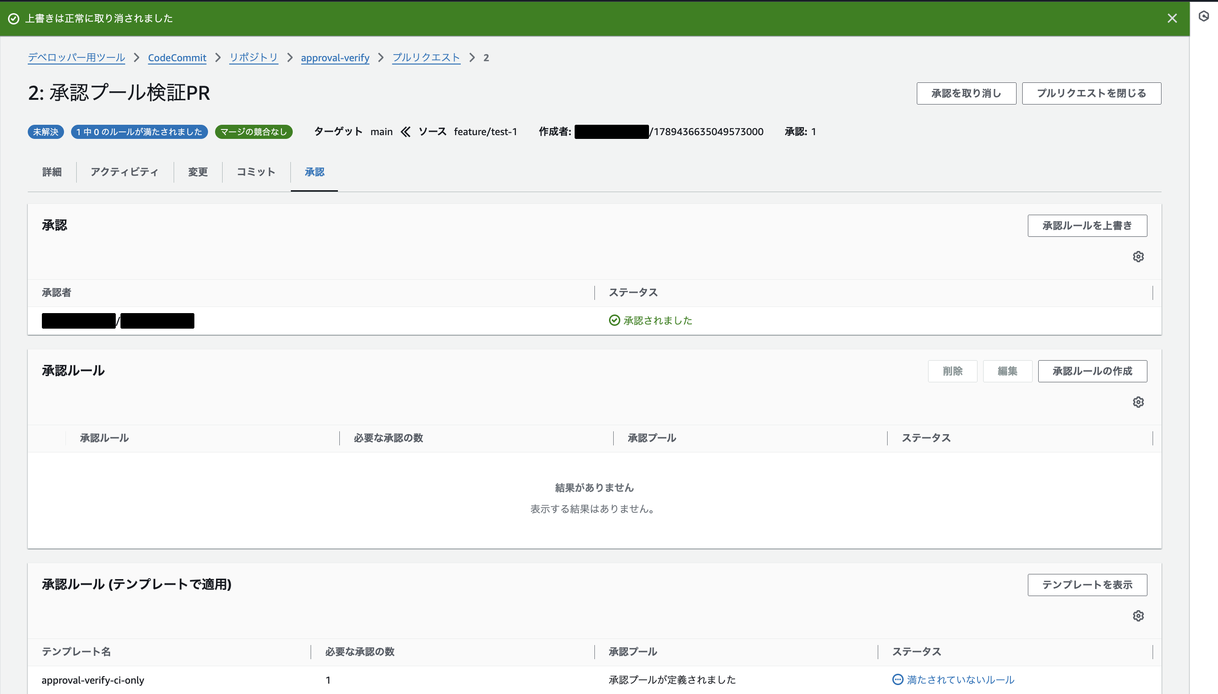The image size is (1218, 694).
Task: Click the 未解決 status badge
Action: (46, 131)
